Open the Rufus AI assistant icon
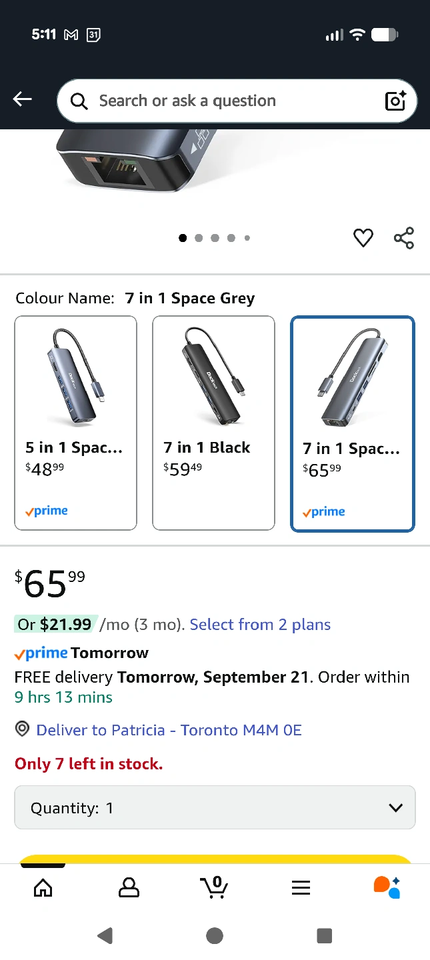The image size is (430, 960). (387, 887)
